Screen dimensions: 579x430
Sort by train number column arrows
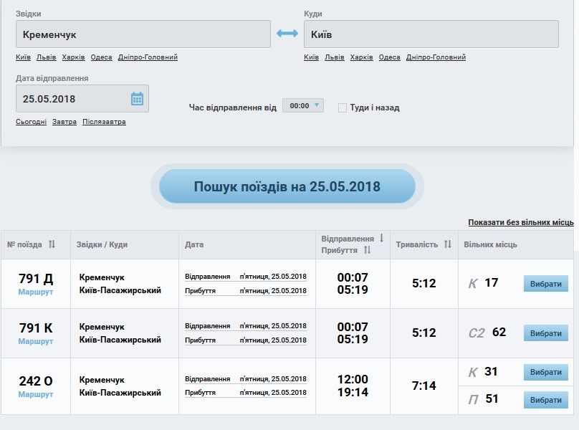click(52, 244)
